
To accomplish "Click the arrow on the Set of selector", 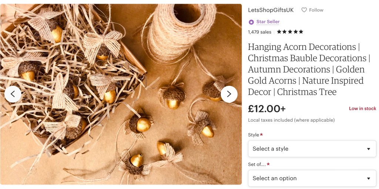I will (368, 179).
